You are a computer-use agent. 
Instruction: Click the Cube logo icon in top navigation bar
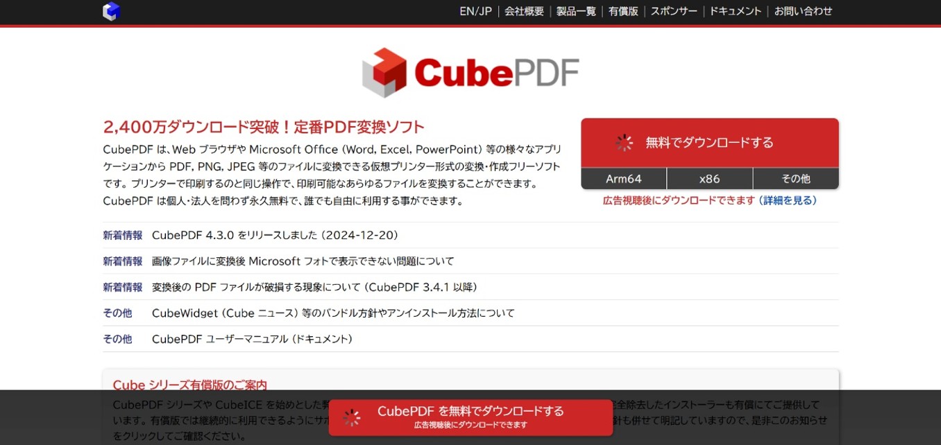click(111, 11)
